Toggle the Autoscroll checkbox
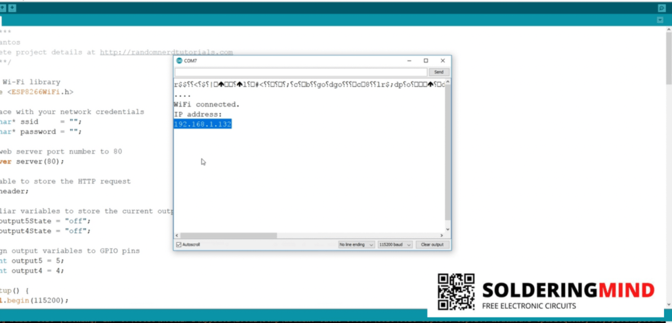 pyautogui.click(x=178, y=245)
